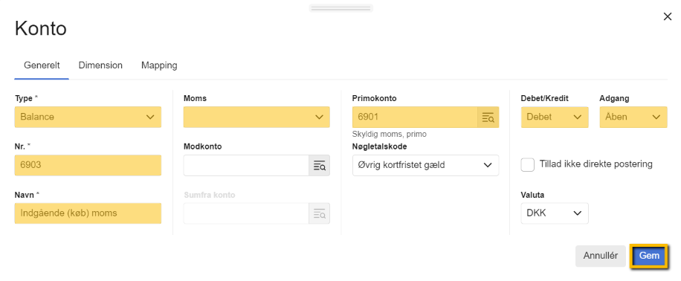
Task: Expand the Type dropdown showing Balance
Action: pos(88,117)
